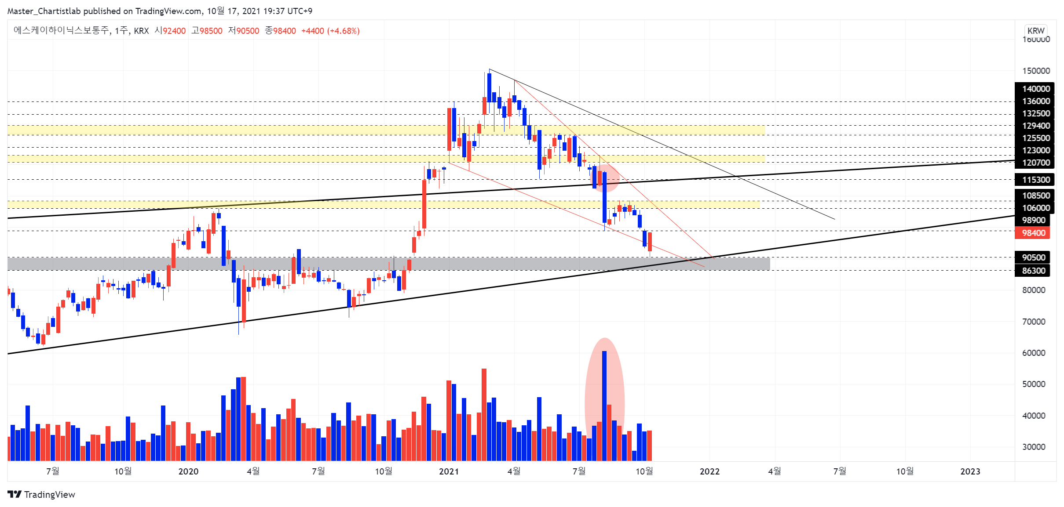This screenshot has width=1064, height=507.
Task: Click the 30000 volume axis value
Action: [1034, 447]
